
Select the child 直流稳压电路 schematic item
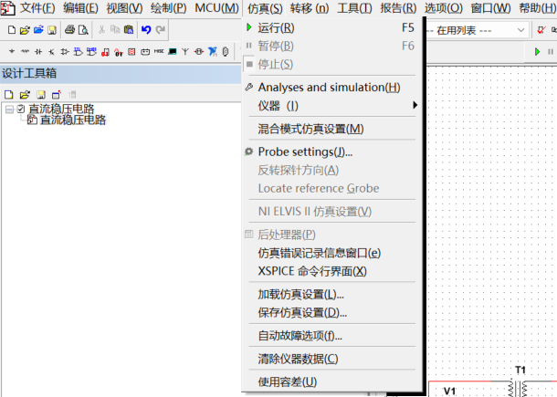coord(73,120)
